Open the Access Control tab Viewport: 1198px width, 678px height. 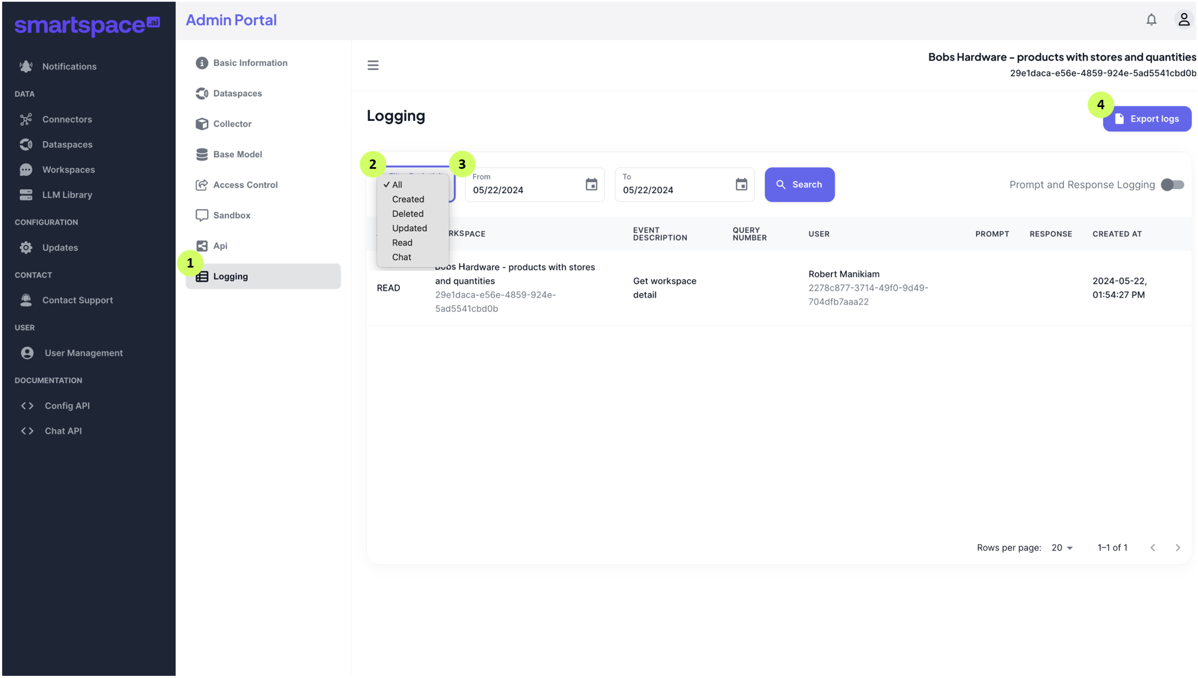click(x=245, y=185)
